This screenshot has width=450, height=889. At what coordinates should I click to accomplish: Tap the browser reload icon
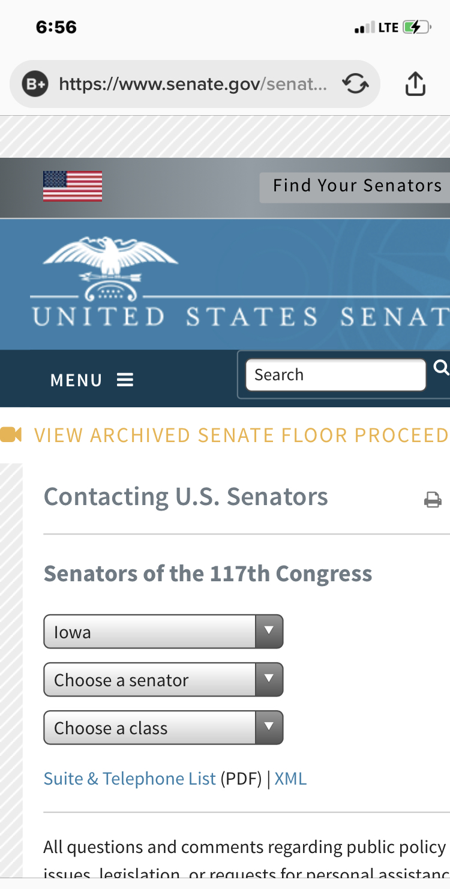(355, 84)
